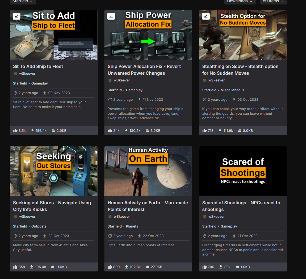Screen dimensions: 306x279
Task: Click updated clock icon on Scared of Shootings card
Action: (x=205, y=236)
